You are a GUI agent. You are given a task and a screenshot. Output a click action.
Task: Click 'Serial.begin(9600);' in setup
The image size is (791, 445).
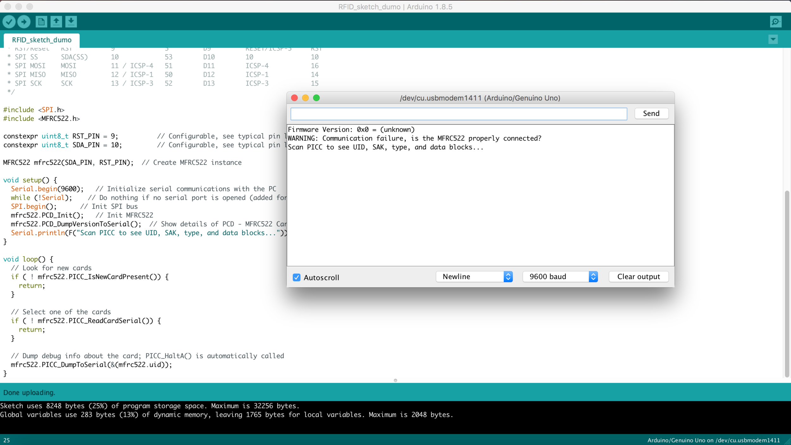point(47,189)
